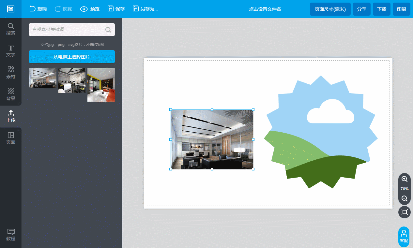Click bottom-right resize handle of selected photo

(x=253, y=169)
